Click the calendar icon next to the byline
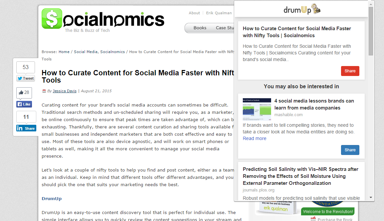 (x=44, y=91)
